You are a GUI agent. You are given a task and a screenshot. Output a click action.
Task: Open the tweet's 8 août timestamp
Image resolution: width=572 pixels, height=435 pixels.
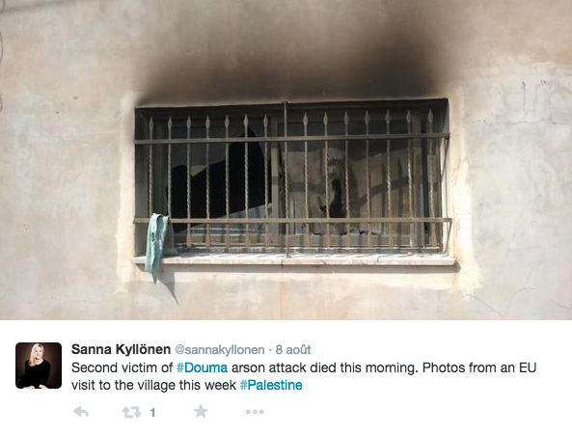tap(293, 350)
